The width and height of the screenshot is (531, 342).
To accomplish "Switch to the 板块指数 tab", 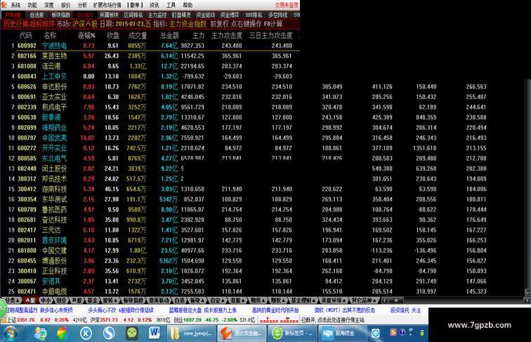I will [61, 15].
